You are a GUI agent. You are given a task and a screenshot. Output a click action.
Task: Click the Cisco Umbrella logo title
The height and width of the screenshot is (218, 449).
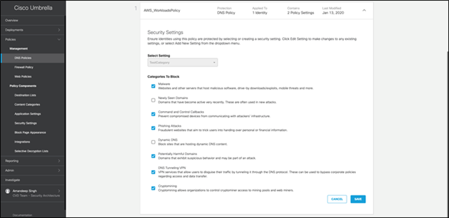[x=33, y=8]
